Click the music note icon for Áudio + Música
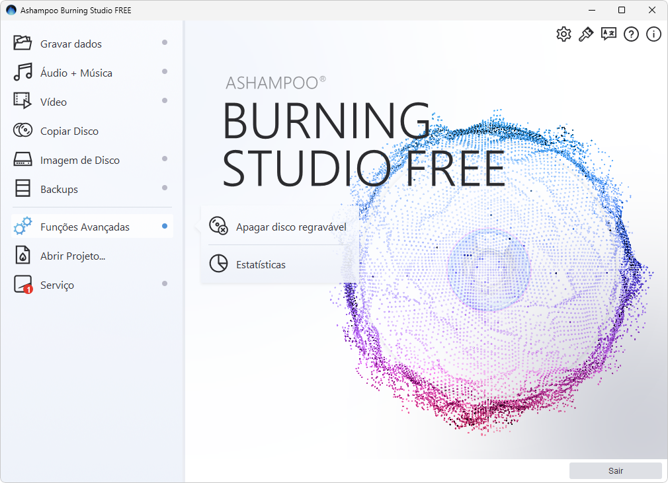 point(22,71)
